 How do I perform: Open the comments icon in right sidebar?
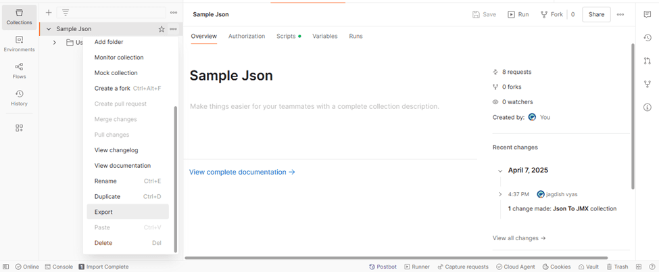point(648,14)
